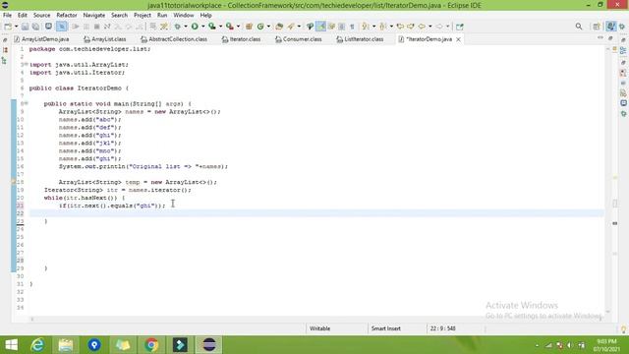Click the terminal/console toolbar icon
The image size is (629, 354).
[x=48, y=27]
